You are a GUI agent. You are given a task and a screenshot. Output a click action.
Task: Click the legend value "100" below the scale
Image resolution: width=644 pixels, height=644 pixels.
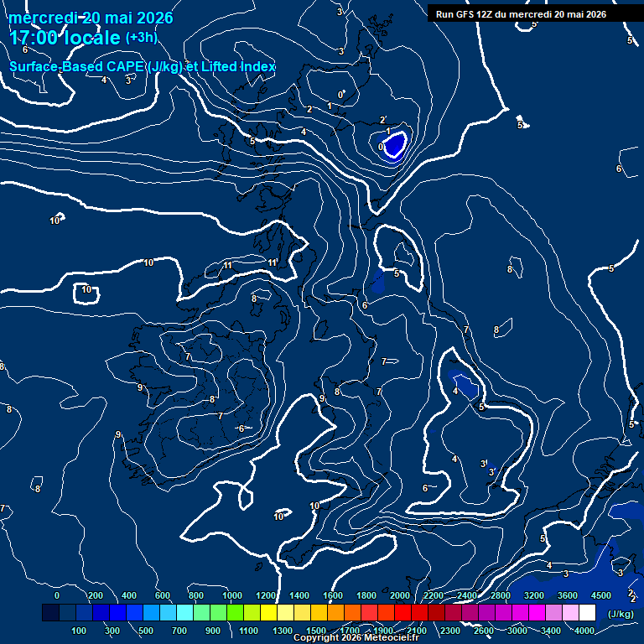[79, 631]
